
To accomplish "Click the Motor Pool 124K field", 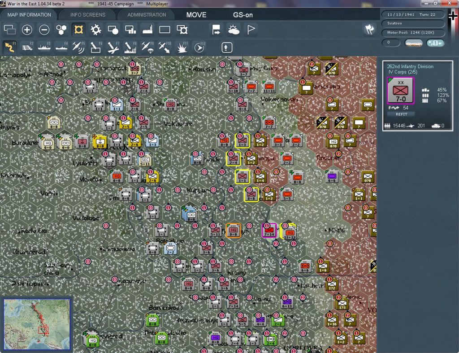I will 413,32.
